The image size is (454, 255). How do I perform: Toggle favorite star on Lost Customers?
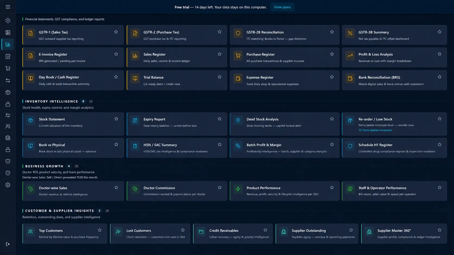point(183,230)
